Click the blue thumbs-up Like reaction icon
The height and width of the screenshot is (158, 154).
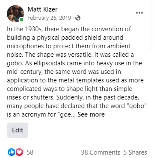12,152
